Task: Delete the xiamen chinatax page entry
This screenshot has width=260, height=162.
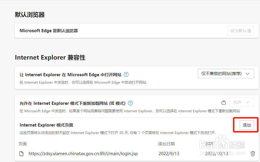Action: point(253,154)
